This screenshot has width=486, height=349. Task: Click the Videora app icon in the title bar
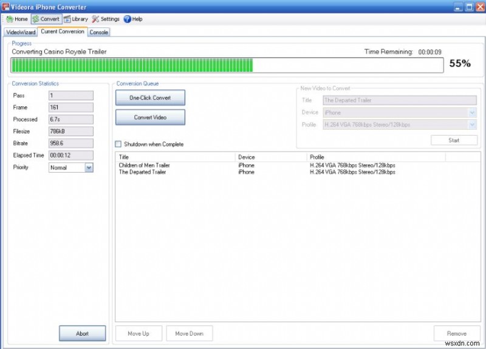click(x=5, y=7)
